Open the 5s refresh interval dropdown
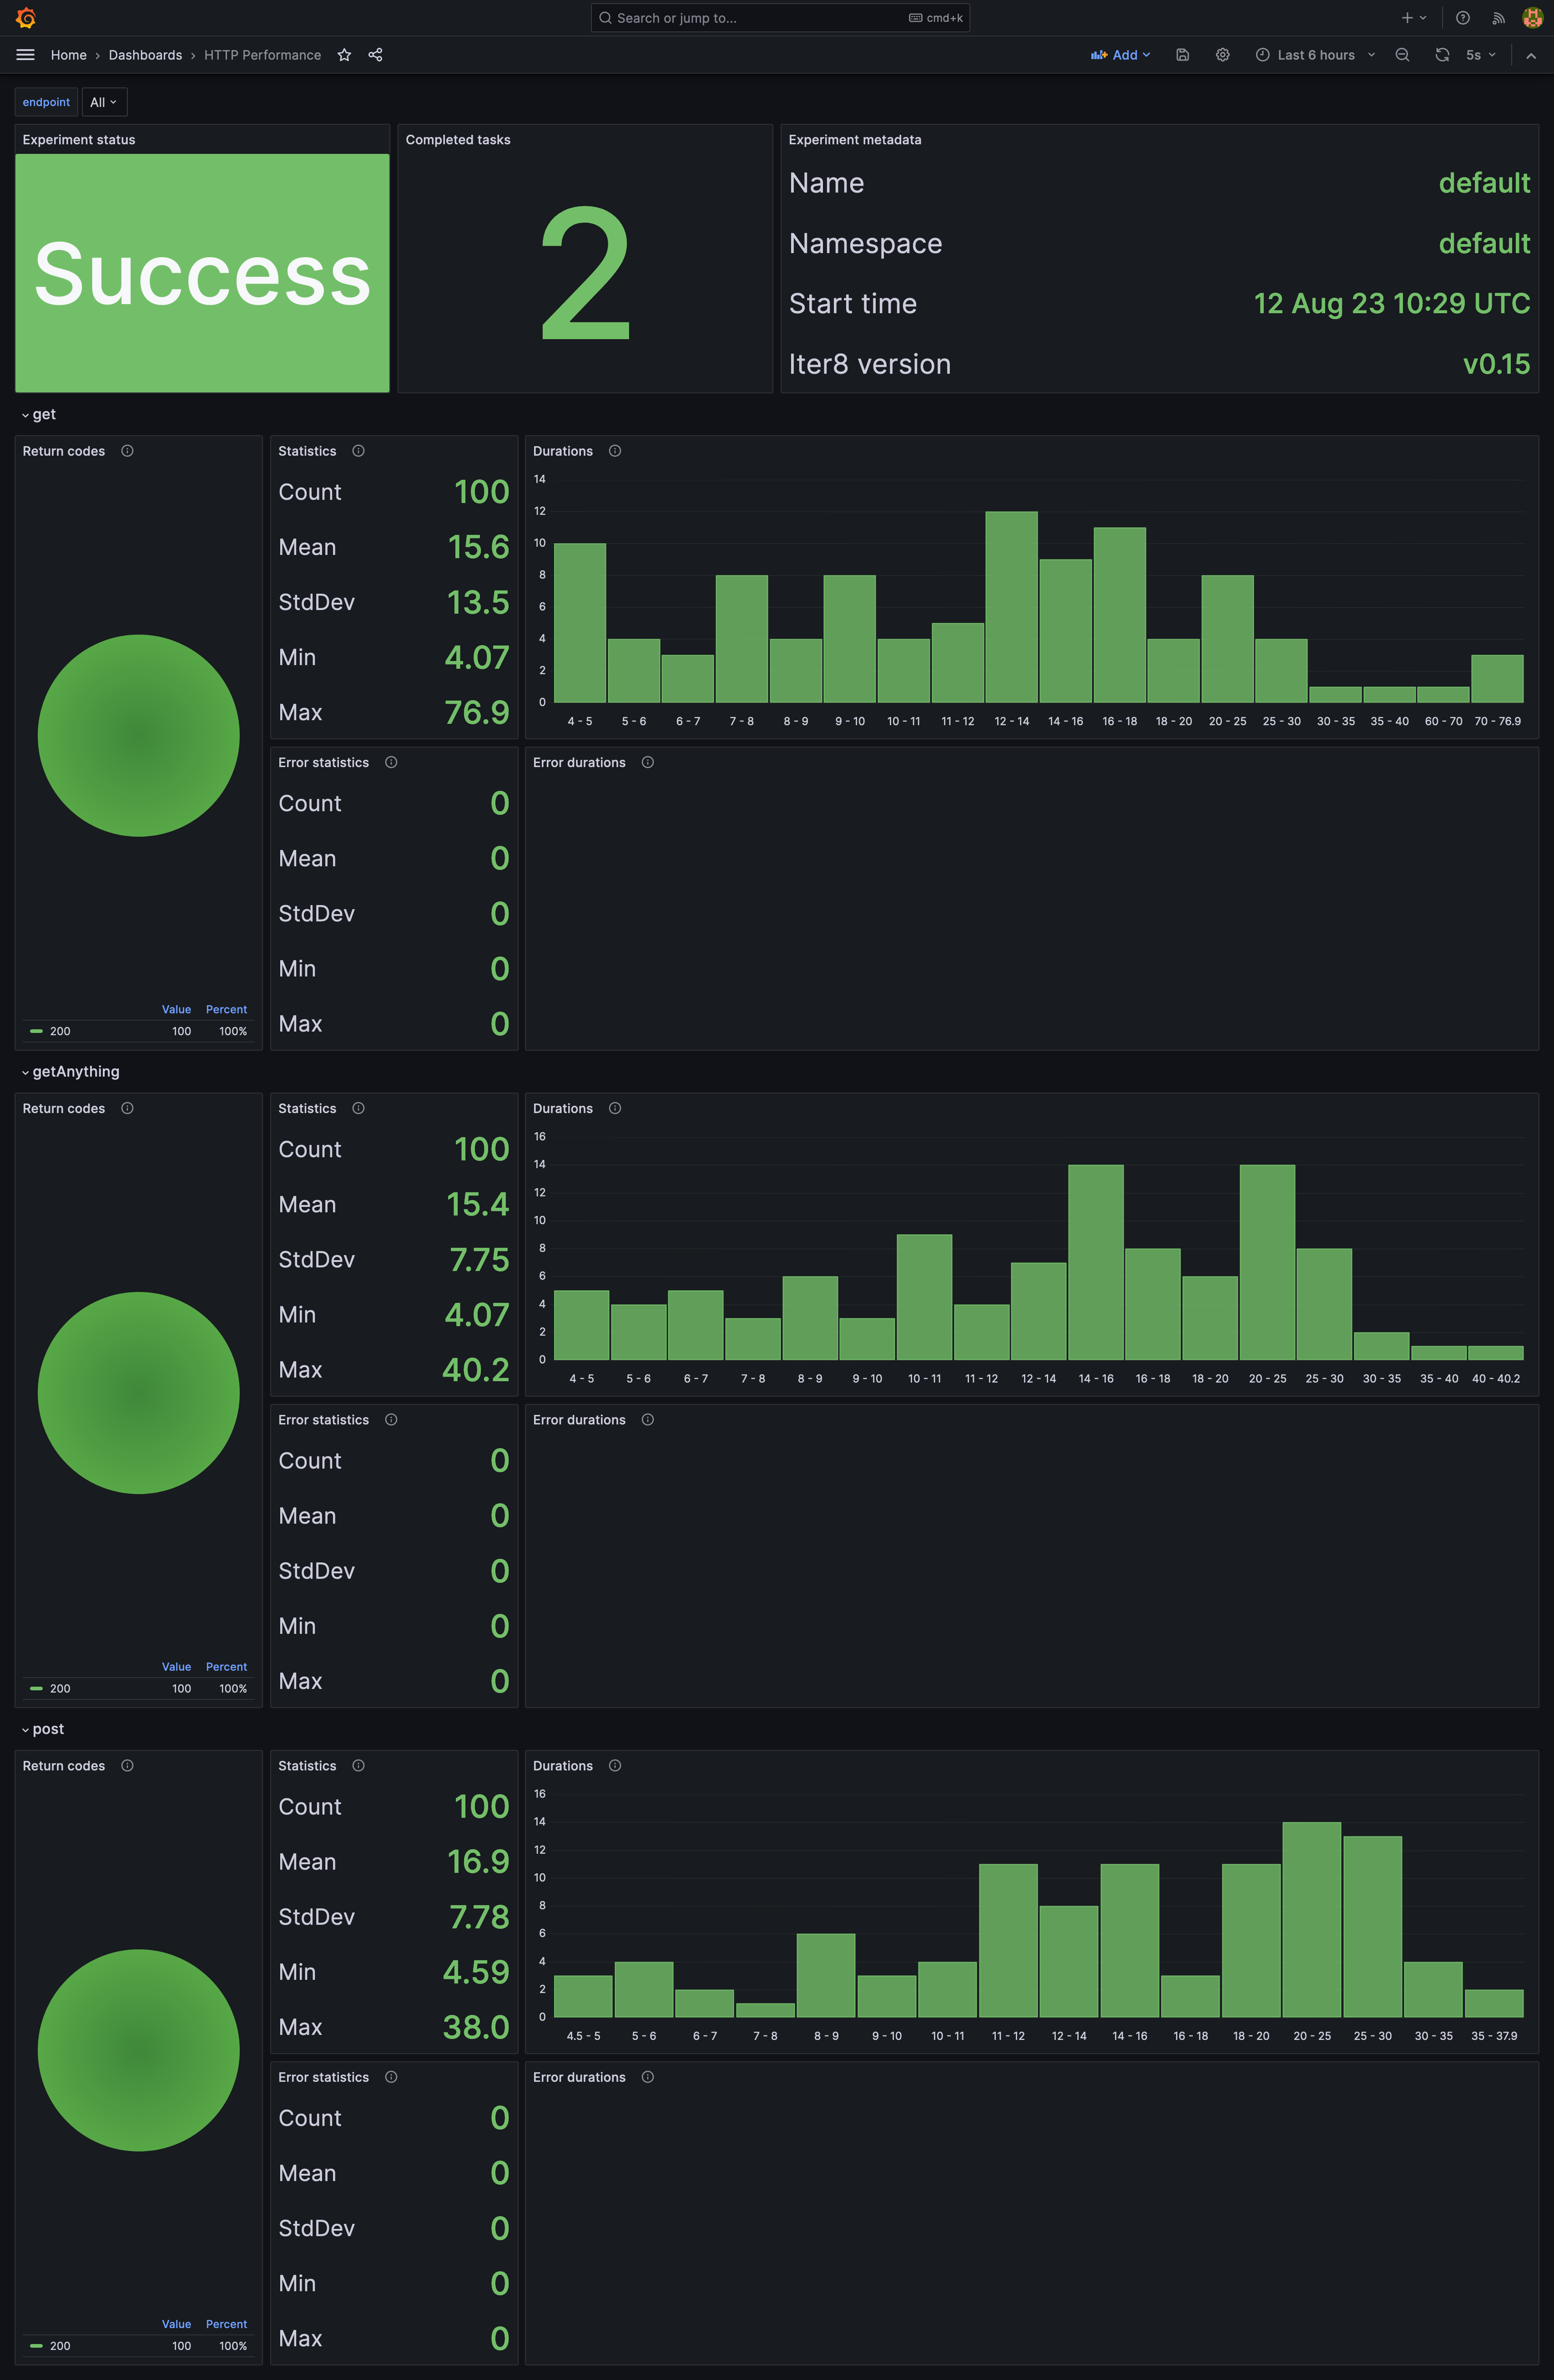Viewport: 1554px width, 2380px height. (x=1481, y=55)
